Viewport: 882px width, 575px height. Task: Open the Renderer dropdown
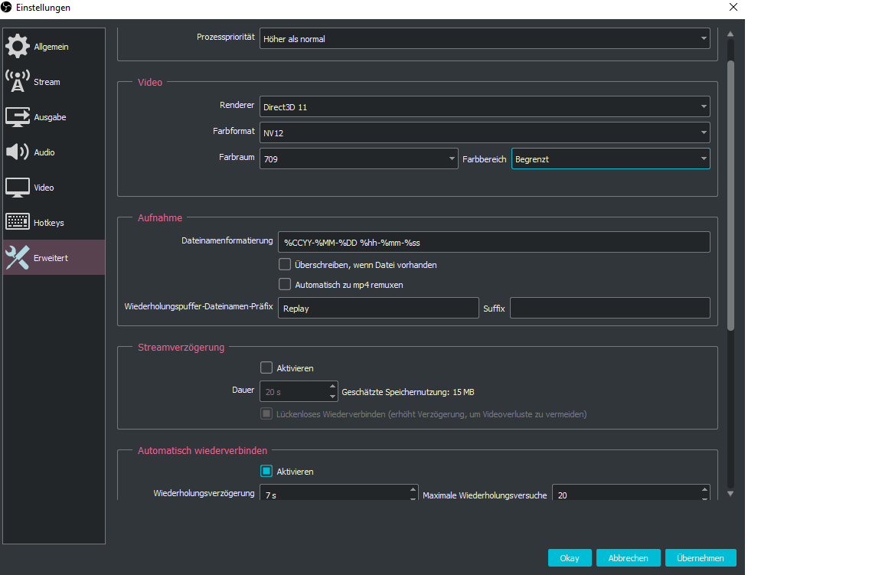484,107
